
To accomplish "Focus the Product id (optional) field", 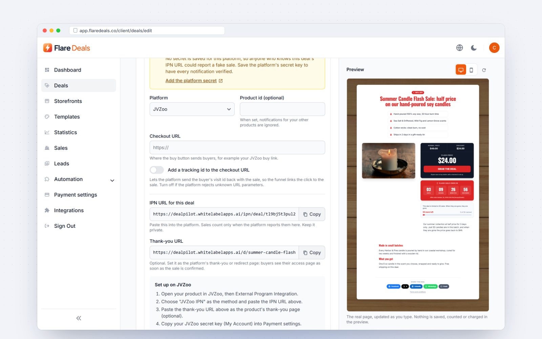I will [283, 109].
